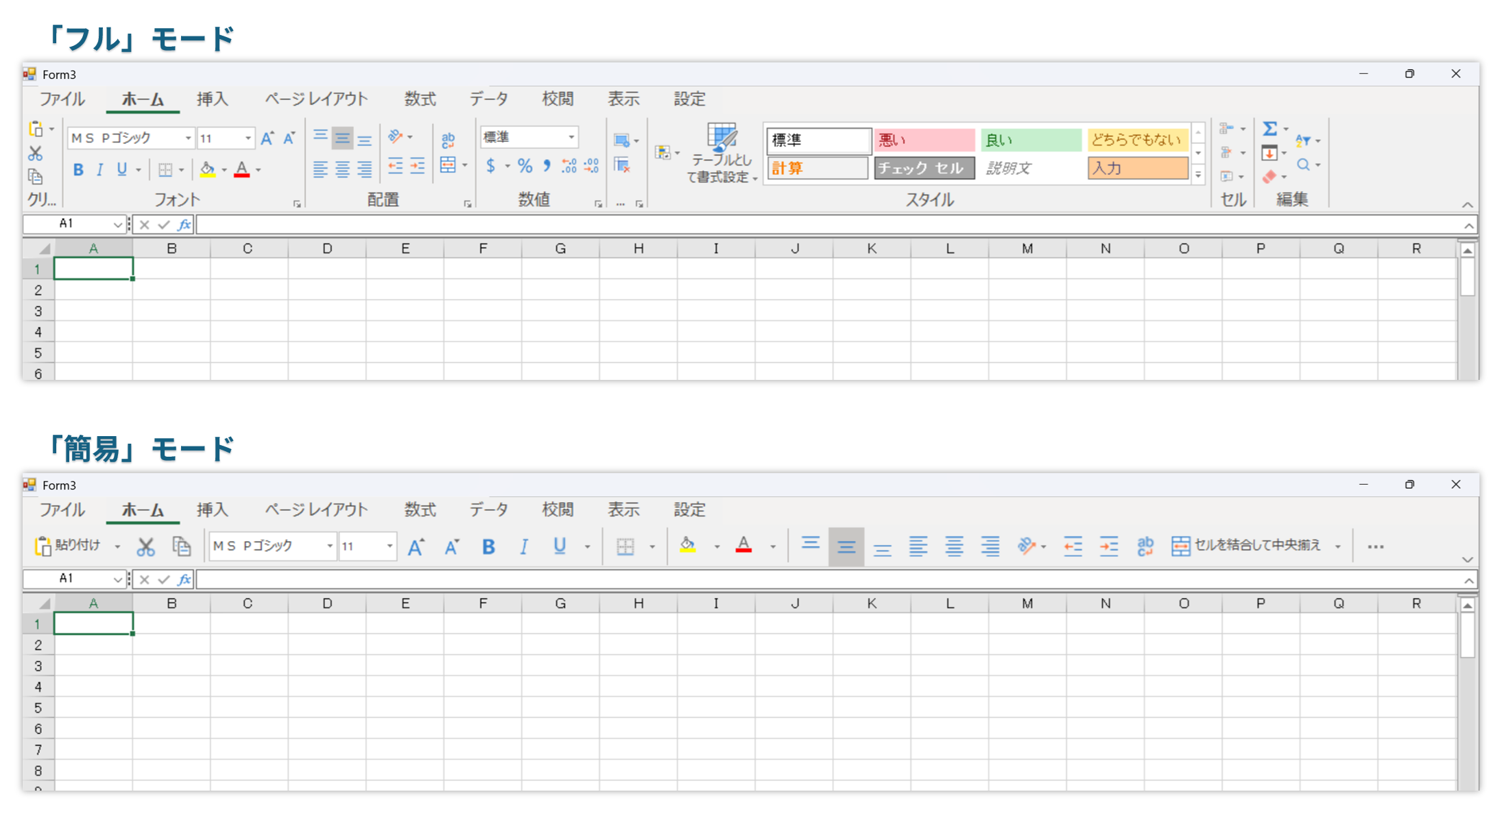The height and width of the screenshot is (816, 1504).
Task: Click the dollar currency format icon
Action: click(491, 165)
